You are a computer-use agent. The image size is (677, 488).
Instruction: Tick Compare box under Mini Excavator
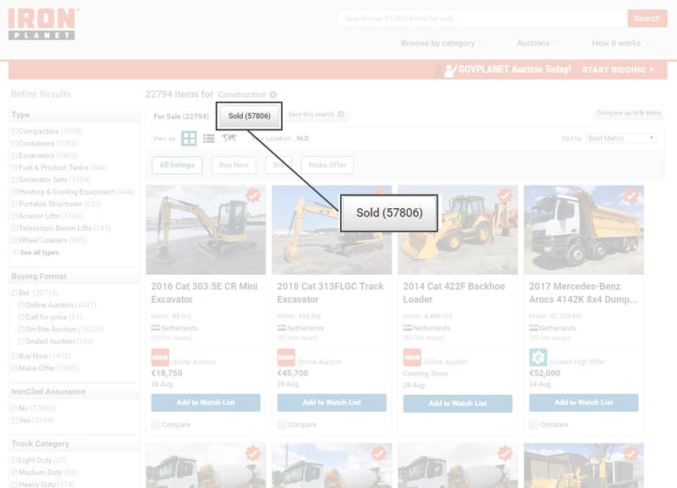[156, 425]
